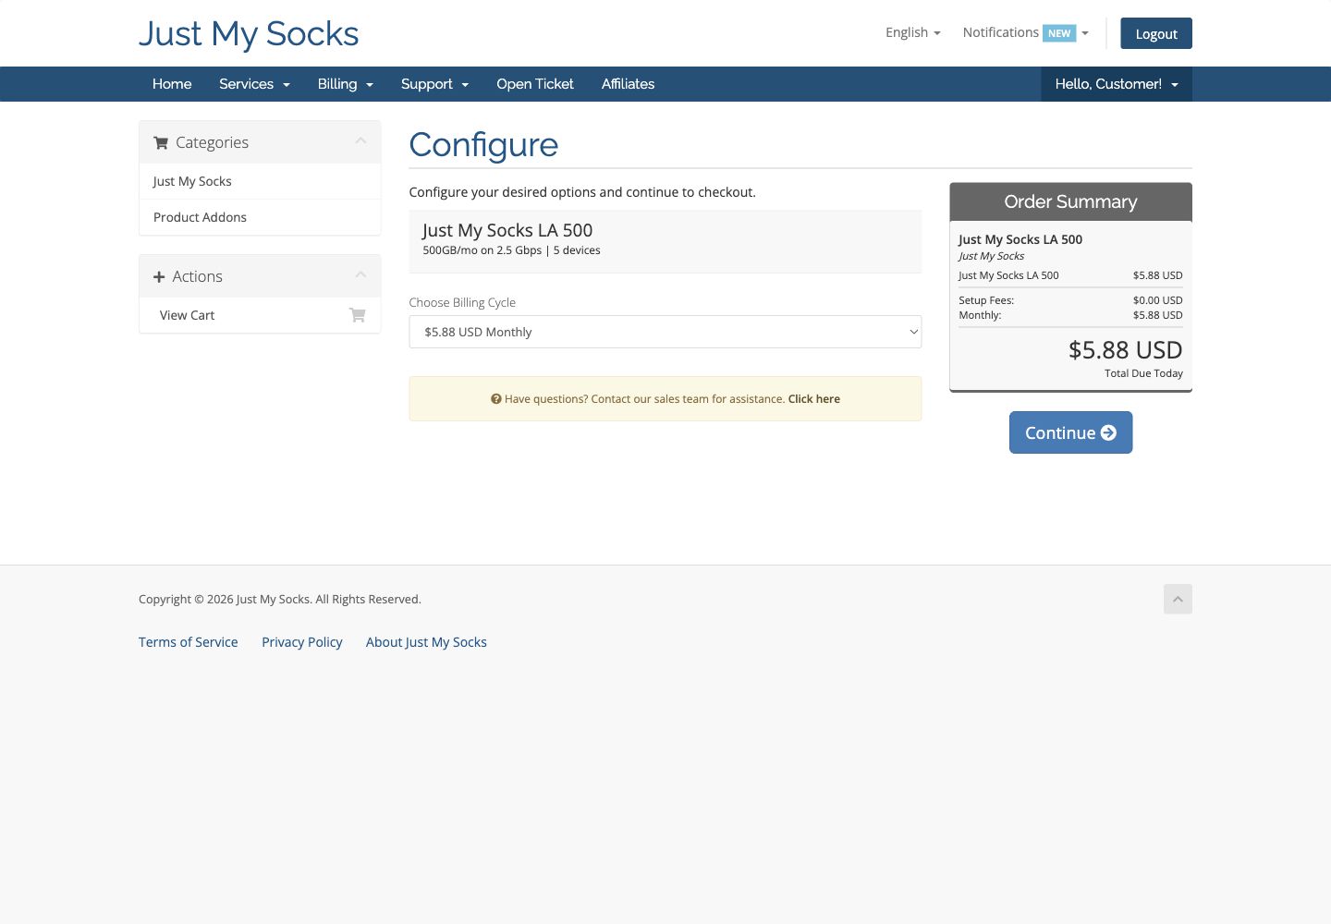1331x924 pixels.
Task: Click the $5.88 USD total amount
Action: click(1125, 350)
